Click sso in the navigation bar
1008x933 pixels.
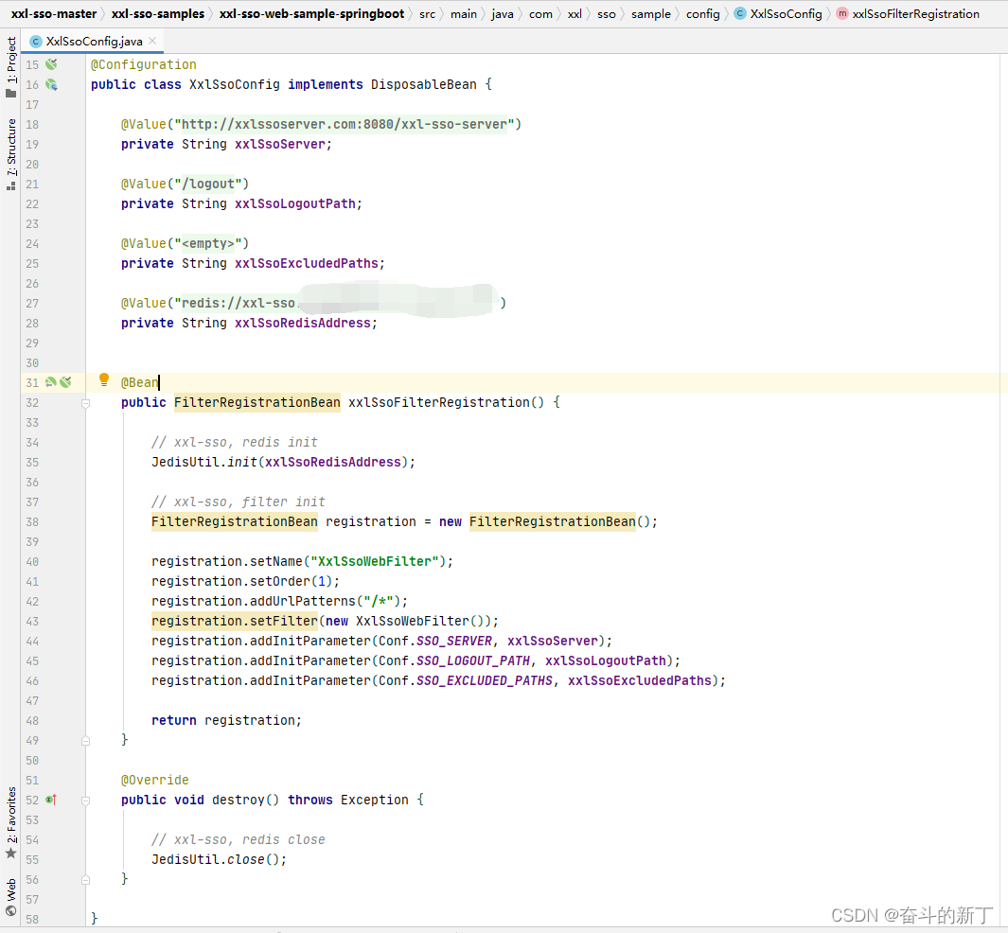(x=606, y=13)
